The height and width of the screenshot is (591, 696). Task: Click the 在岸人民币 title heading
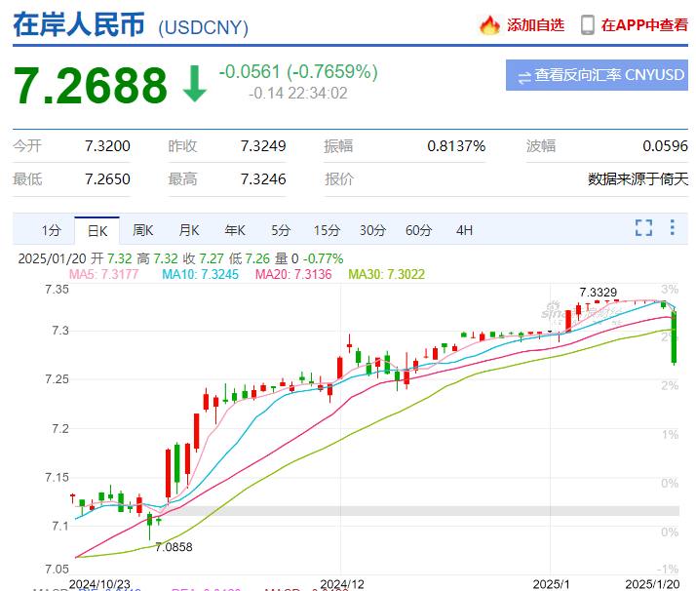coord(79,24)
